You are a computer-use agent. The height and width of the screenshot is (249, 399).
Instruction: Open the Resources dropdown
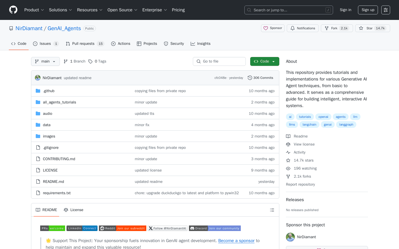90,10
